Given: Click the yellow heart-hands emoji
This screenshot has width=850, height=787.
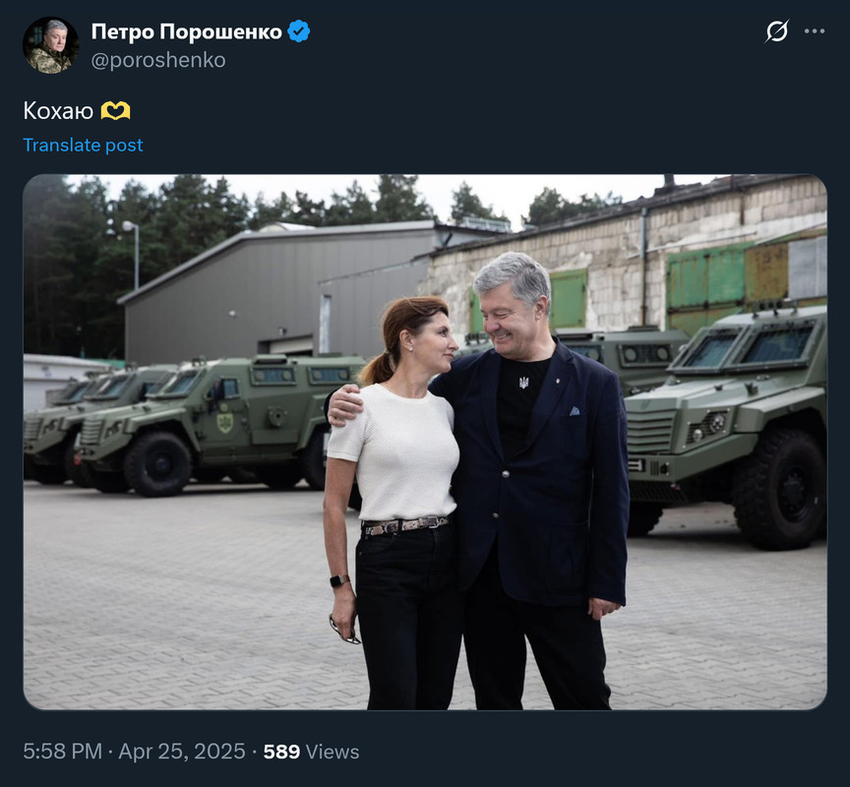Looking at the screenshot, I should 115,111.
